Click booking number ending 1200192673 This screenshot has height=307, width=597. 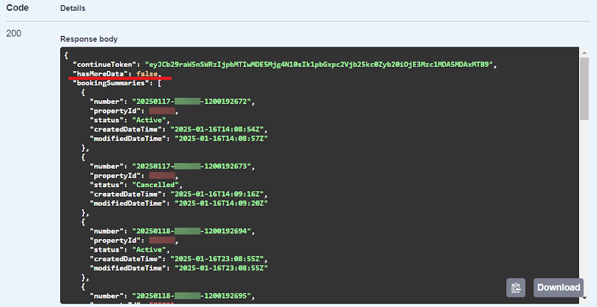(x=191, y=166)
